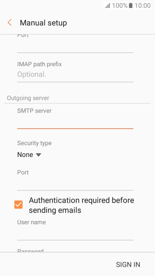
Task: Tap the 100% battery percentage
Action: (x=120, y=6)
